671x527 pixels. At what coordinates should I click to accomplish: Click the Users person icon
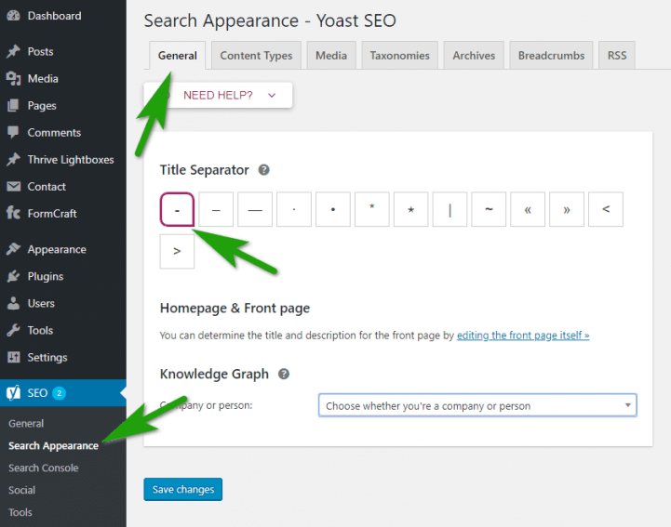tap(13, 303)
